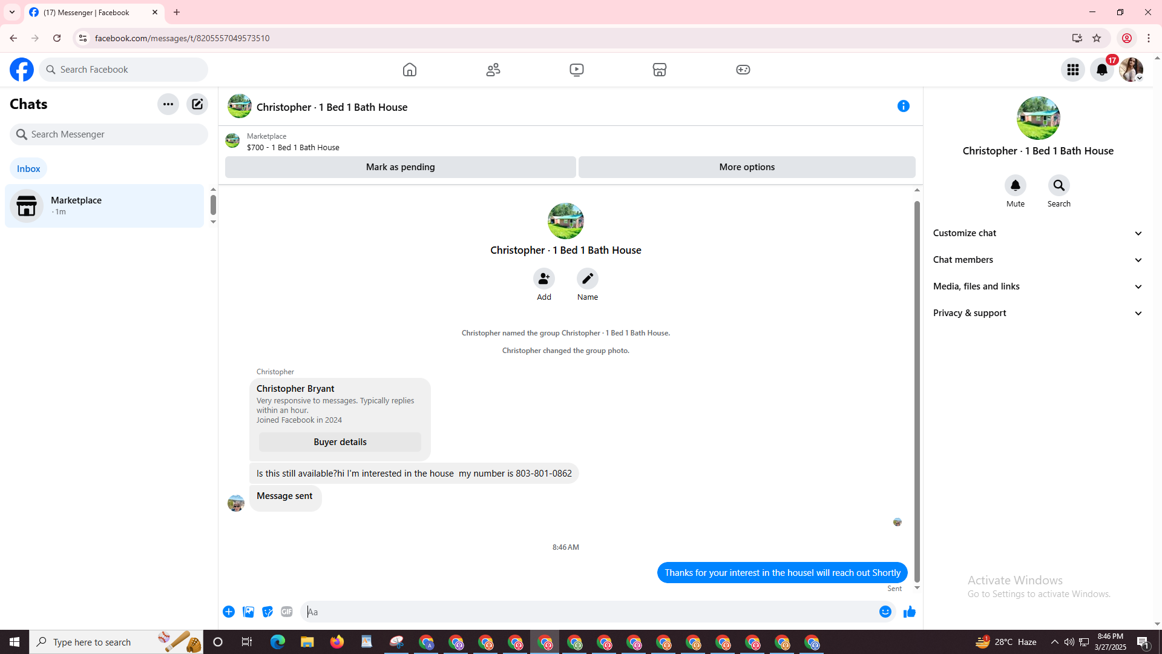Edit the group Name with pencil icon

[588, 279]
